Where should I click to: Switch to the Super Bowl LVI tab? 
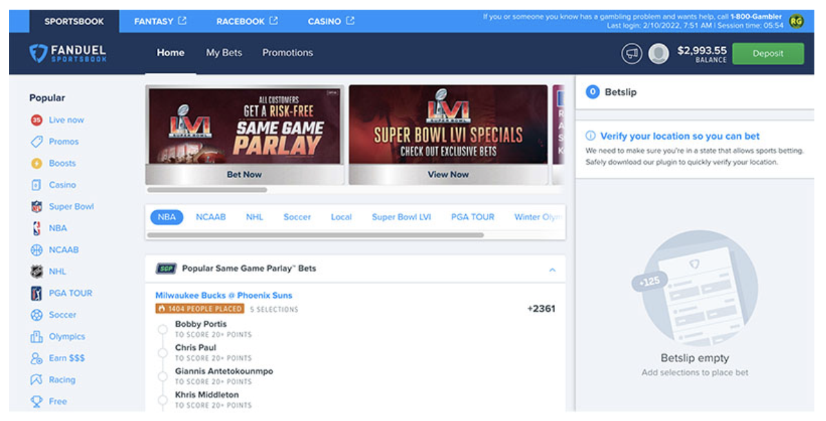point(401,217)
